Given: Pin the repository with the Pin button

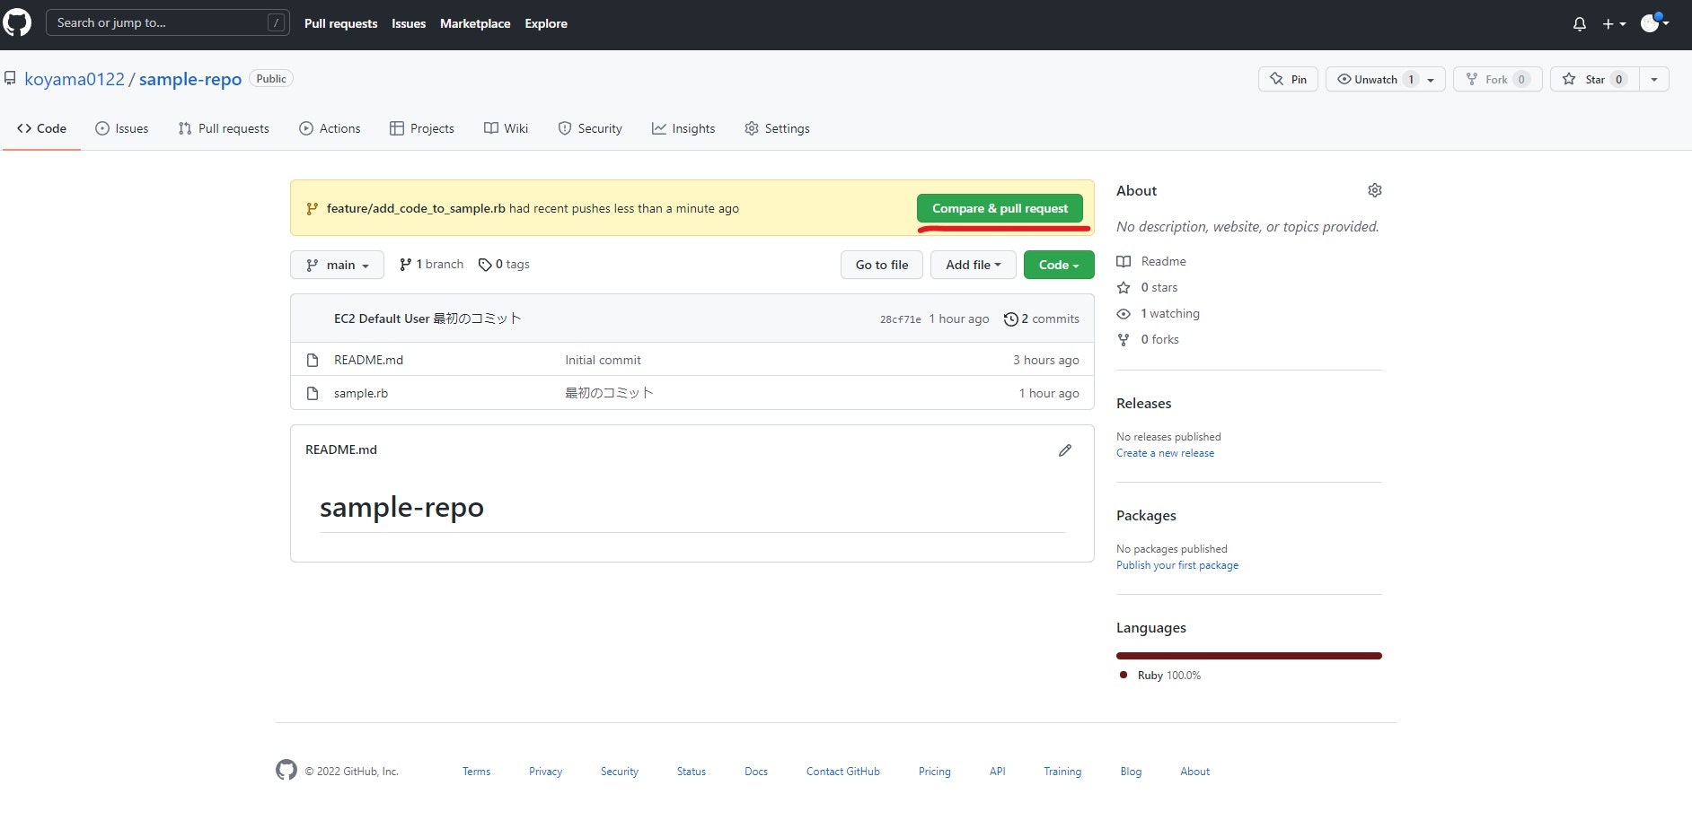Looking at the screenshot, I should click(1288, 79).
